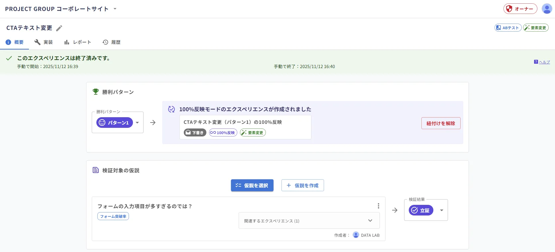Expand 関連するエクスペリエンス (1)
The height and width of the screenshot is (252, 555).
click(x=309, y=221)
